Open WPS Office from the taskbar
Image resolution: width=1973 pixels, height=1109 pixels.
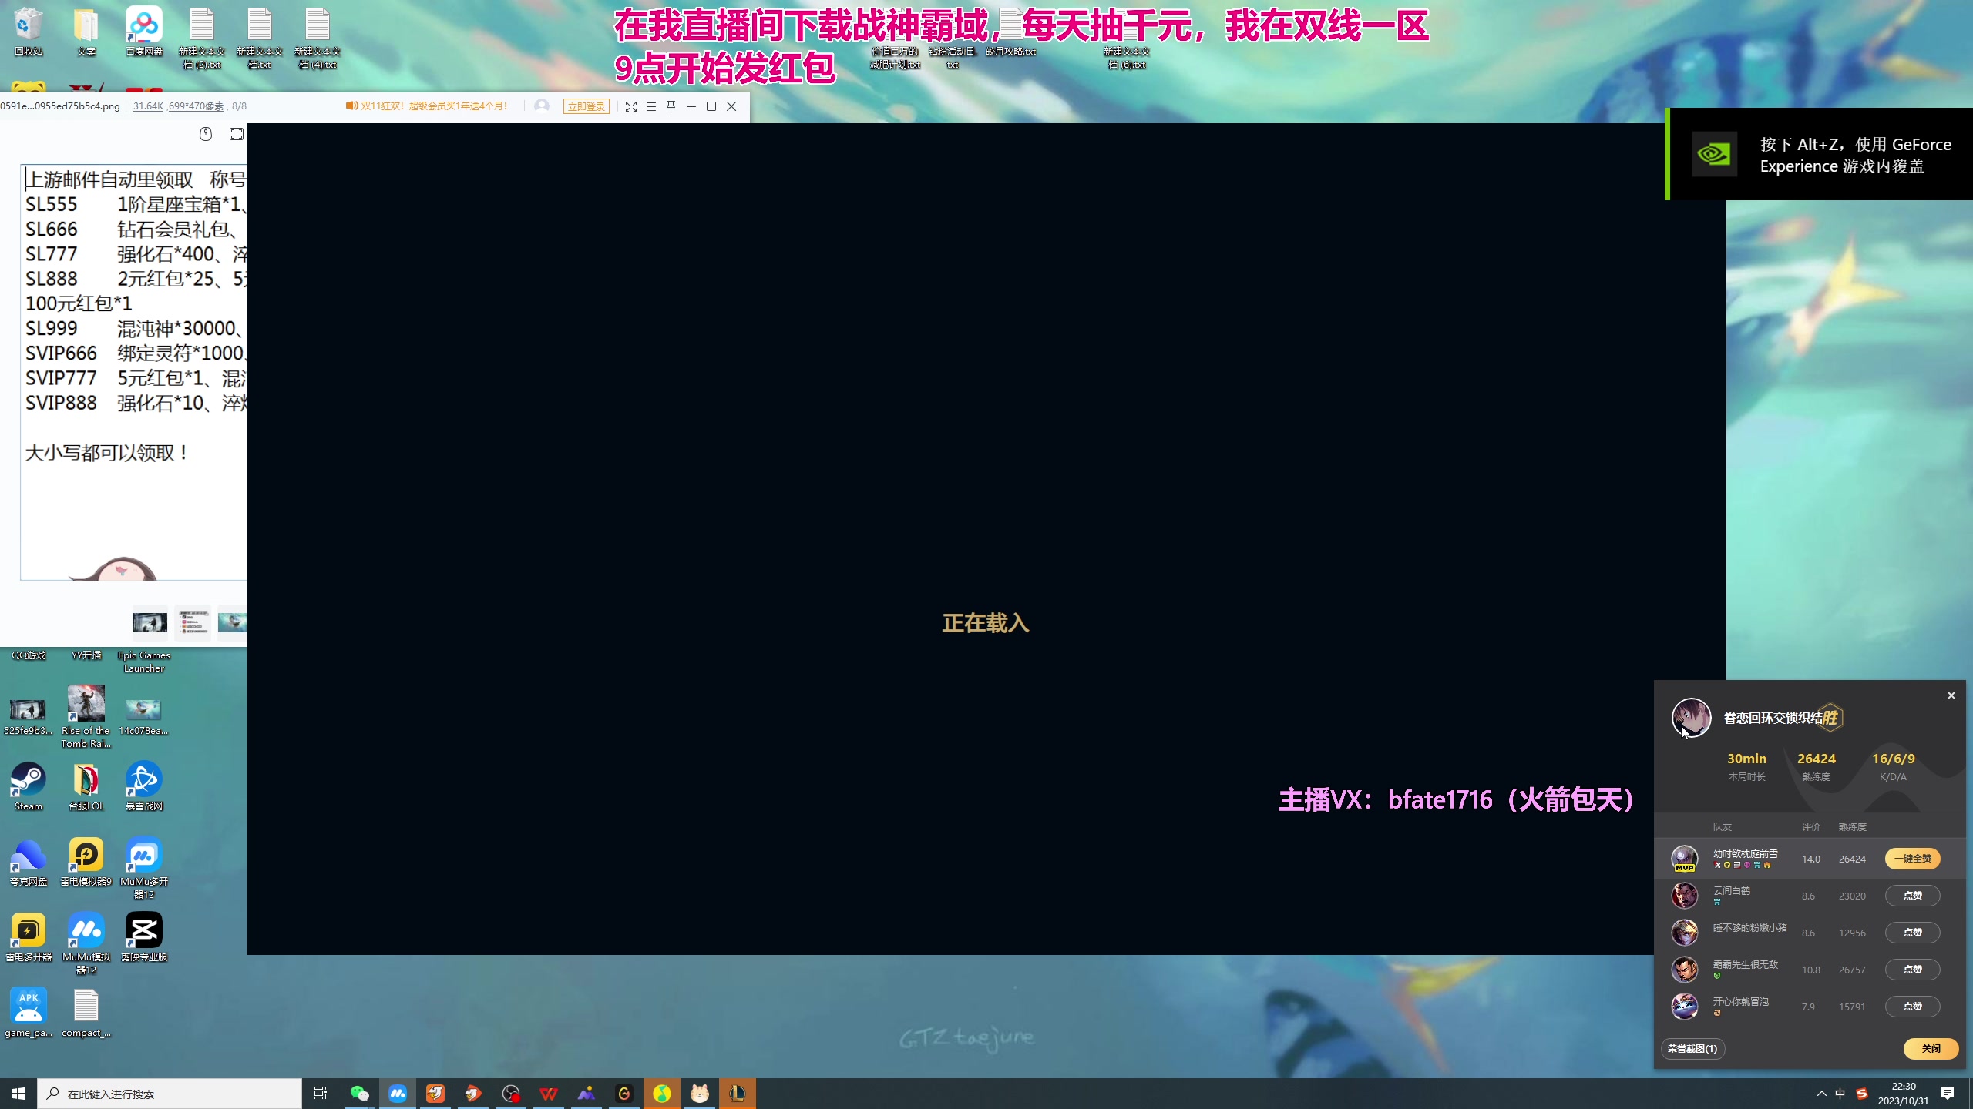[549, 1093]
